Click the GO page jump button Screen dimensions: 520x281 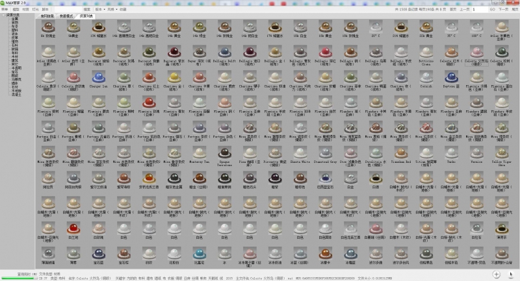coord(492,10)
